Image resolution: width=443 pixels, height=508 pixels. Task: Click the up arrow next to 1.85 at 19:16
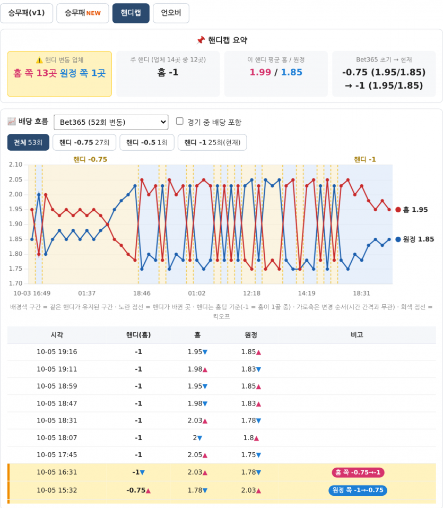(258, 352)
